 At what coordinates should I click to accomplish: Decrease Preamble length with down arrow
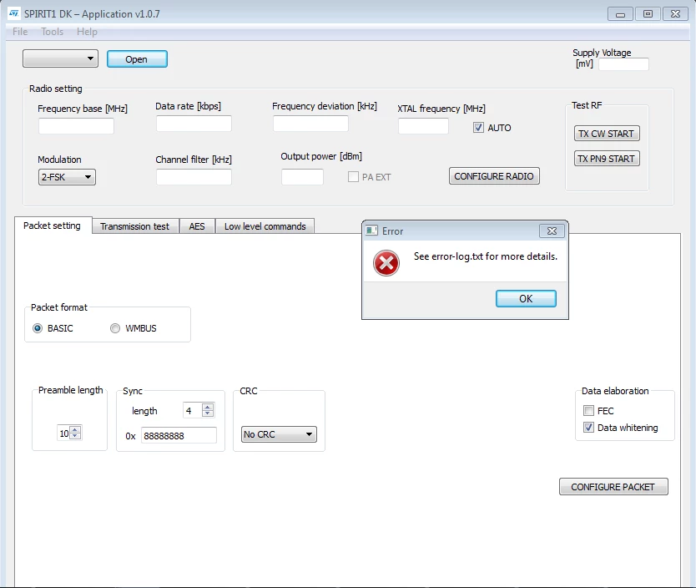point(76,436)
